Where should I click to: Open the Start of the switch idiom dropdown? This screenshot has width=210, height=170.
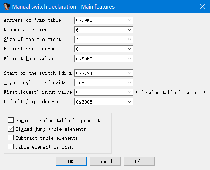[x=129, y=73]
